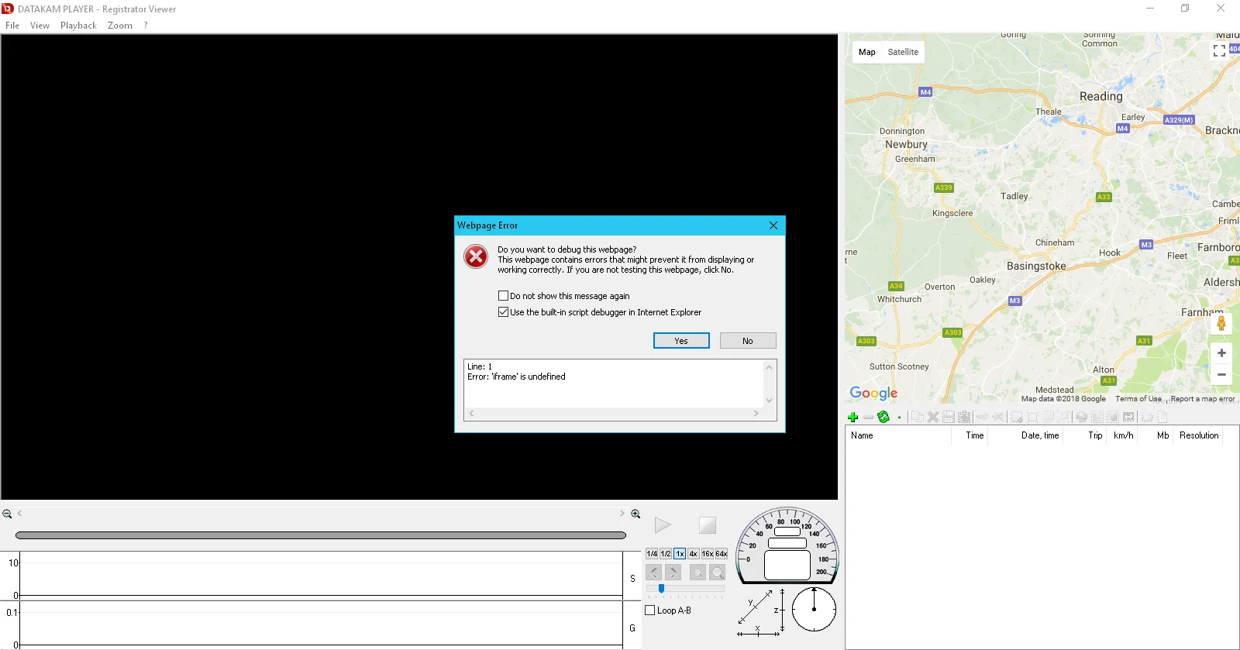Open the View menu

tap(40, 26)
